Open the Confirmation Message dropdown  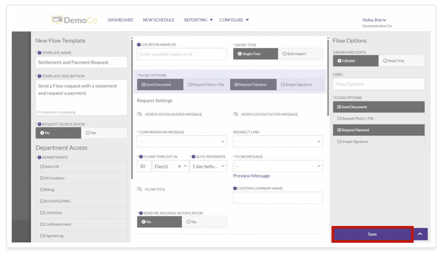[182, 141]
